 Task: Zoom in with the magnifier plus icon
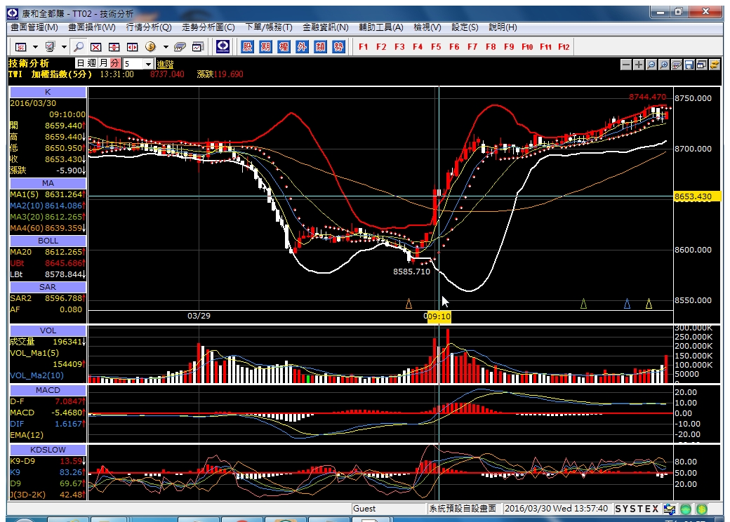click(x=664, y=65)
